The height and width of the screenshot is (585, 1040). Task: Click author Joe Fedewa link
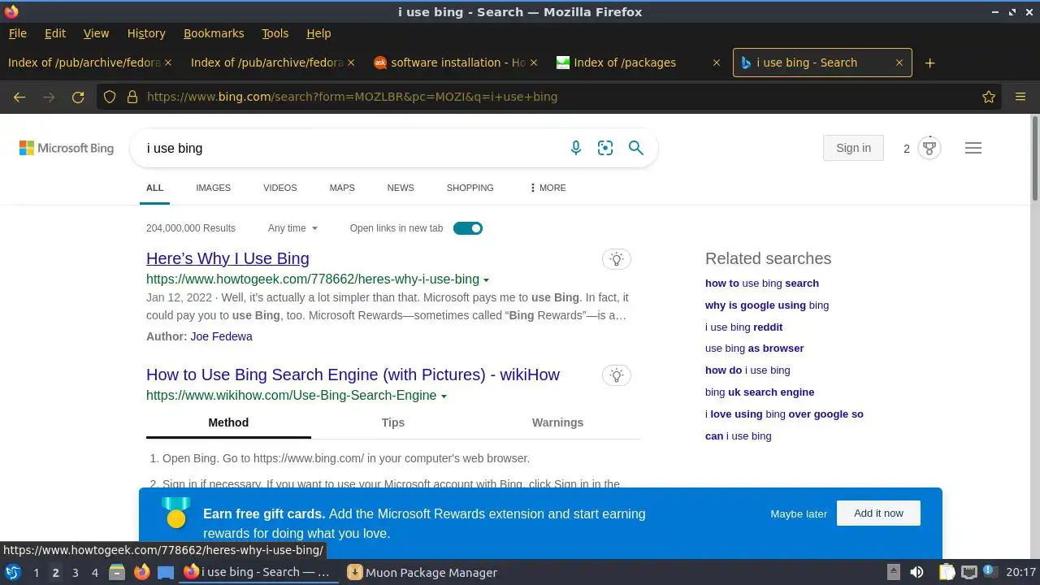coord(221,336)
